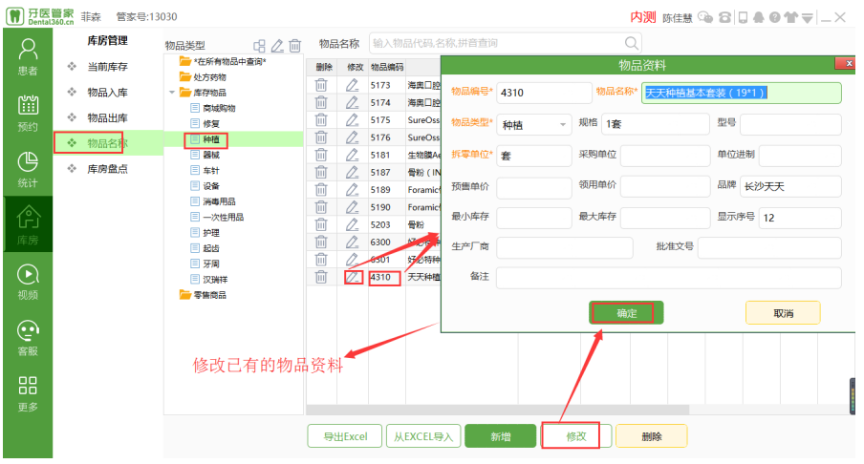This screenshot has height=464, width=864.
Task: Select *在所有物品中查询* tree folder
Action: coord(223,61)
